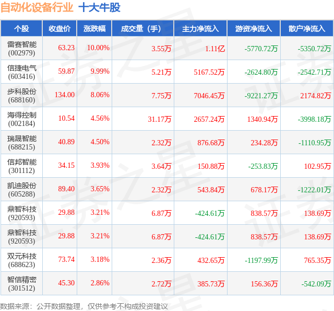Click the 收盘价 column header
Image resolution: width=334 pixels, height=311 pixels.
59,29
